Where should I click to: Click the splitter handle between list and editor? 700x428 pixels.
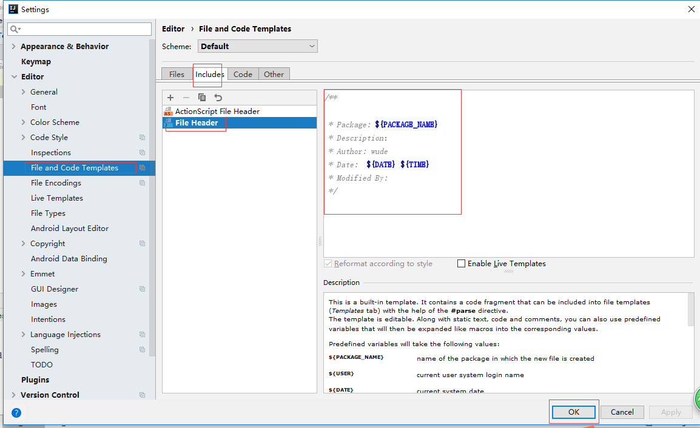(320, 241)
